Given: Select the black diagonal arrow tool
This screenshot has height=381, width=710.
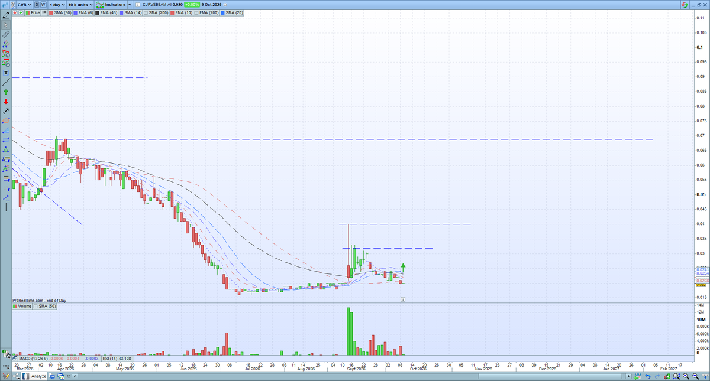Looking at the screenshot, I should pos(6,110).
